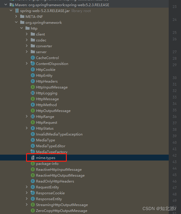Select the HttpMethod enum name

click(46, 105)
